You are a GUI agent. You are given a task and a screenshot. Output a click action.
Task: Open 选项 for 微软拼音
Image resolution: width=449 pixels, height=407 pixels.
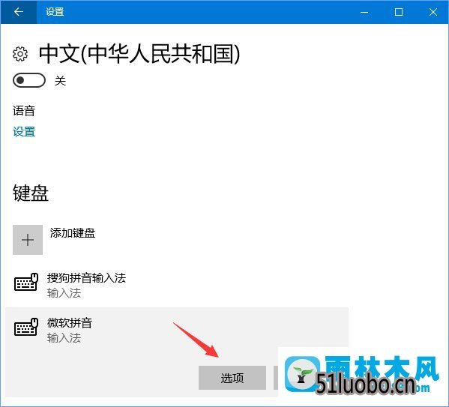(x=232, y=378)
